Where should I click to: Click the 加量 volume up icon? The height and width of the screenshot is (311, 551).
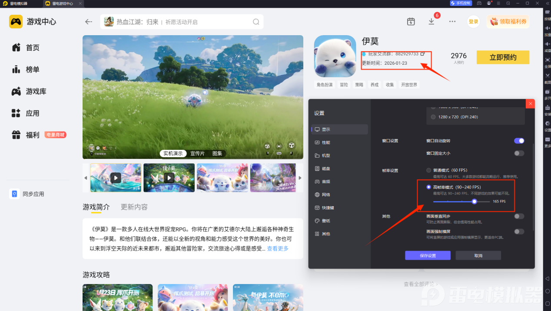click(548, 28)
